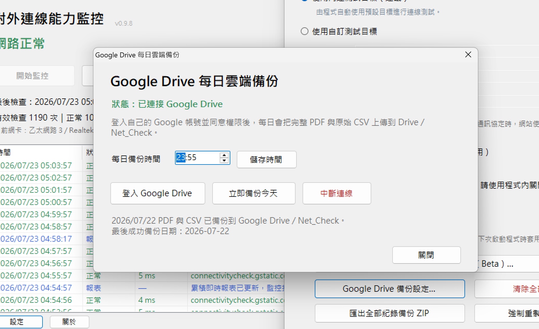The width and height of the screenshot is (539, 329).
Task: Close the Google Drive backup dialog with X
Action: click(468, 55)
